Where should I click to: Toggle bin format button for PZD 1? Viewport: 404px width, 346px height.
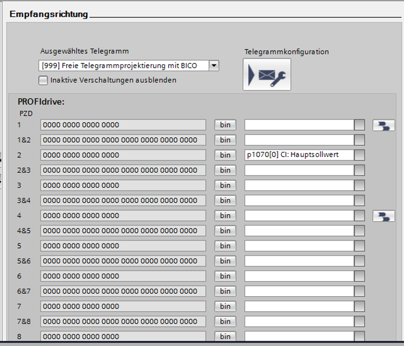[225, 125]
